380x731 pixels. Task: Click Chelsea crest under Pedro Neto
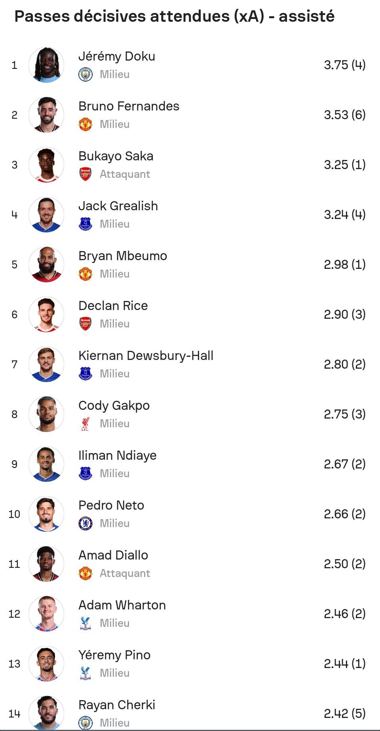tap(85, 524)
